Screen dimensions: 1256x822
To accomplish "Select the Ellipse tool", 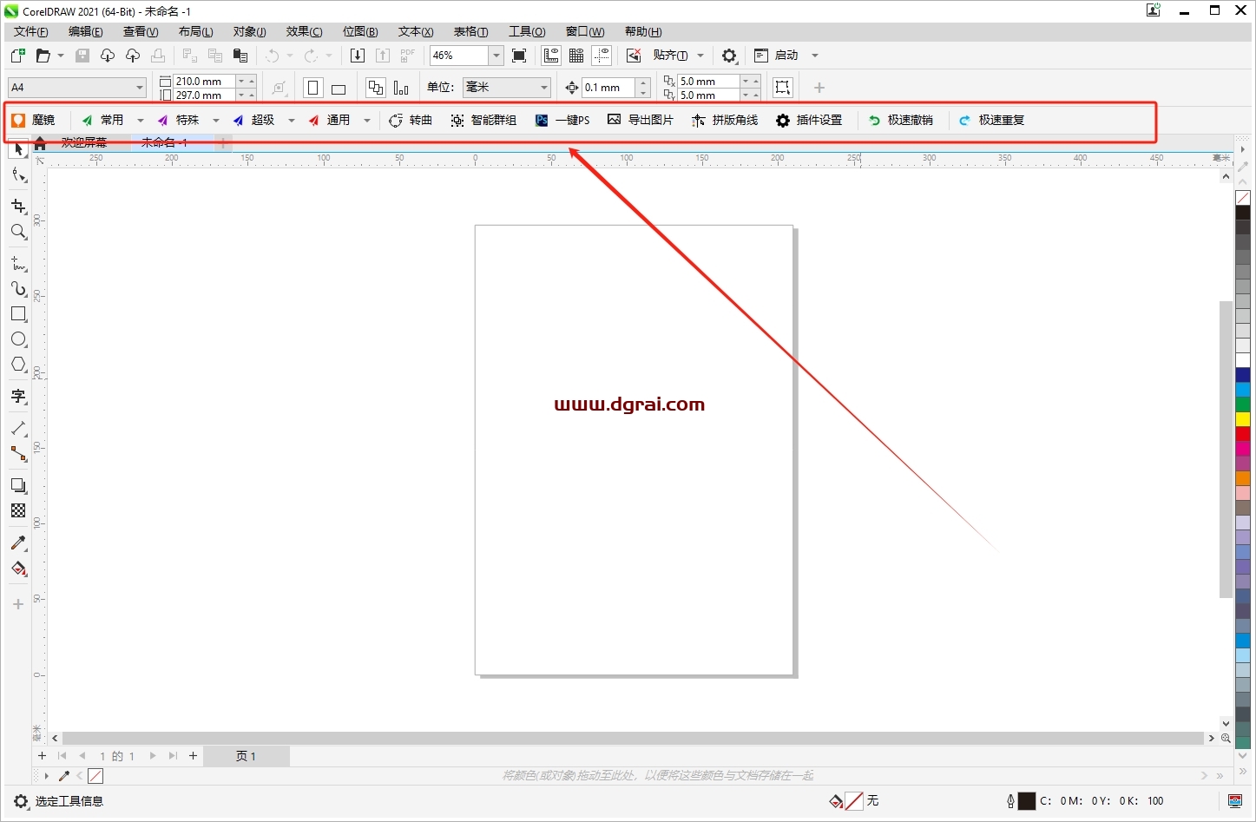I will (x=18, y=339).
